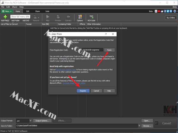
Task: Expand the Save to Folder path dropdown
Action: point(139,126)
